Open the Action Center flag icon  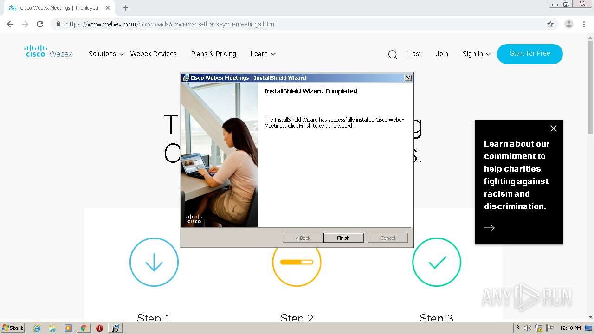pyautogui.click(x=549, y=328)
